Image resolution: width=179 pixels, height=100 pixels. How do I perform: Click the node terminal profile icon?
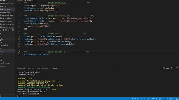click(x=164, y=68)
